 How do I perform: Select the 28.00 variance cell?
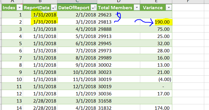[156, 51]
